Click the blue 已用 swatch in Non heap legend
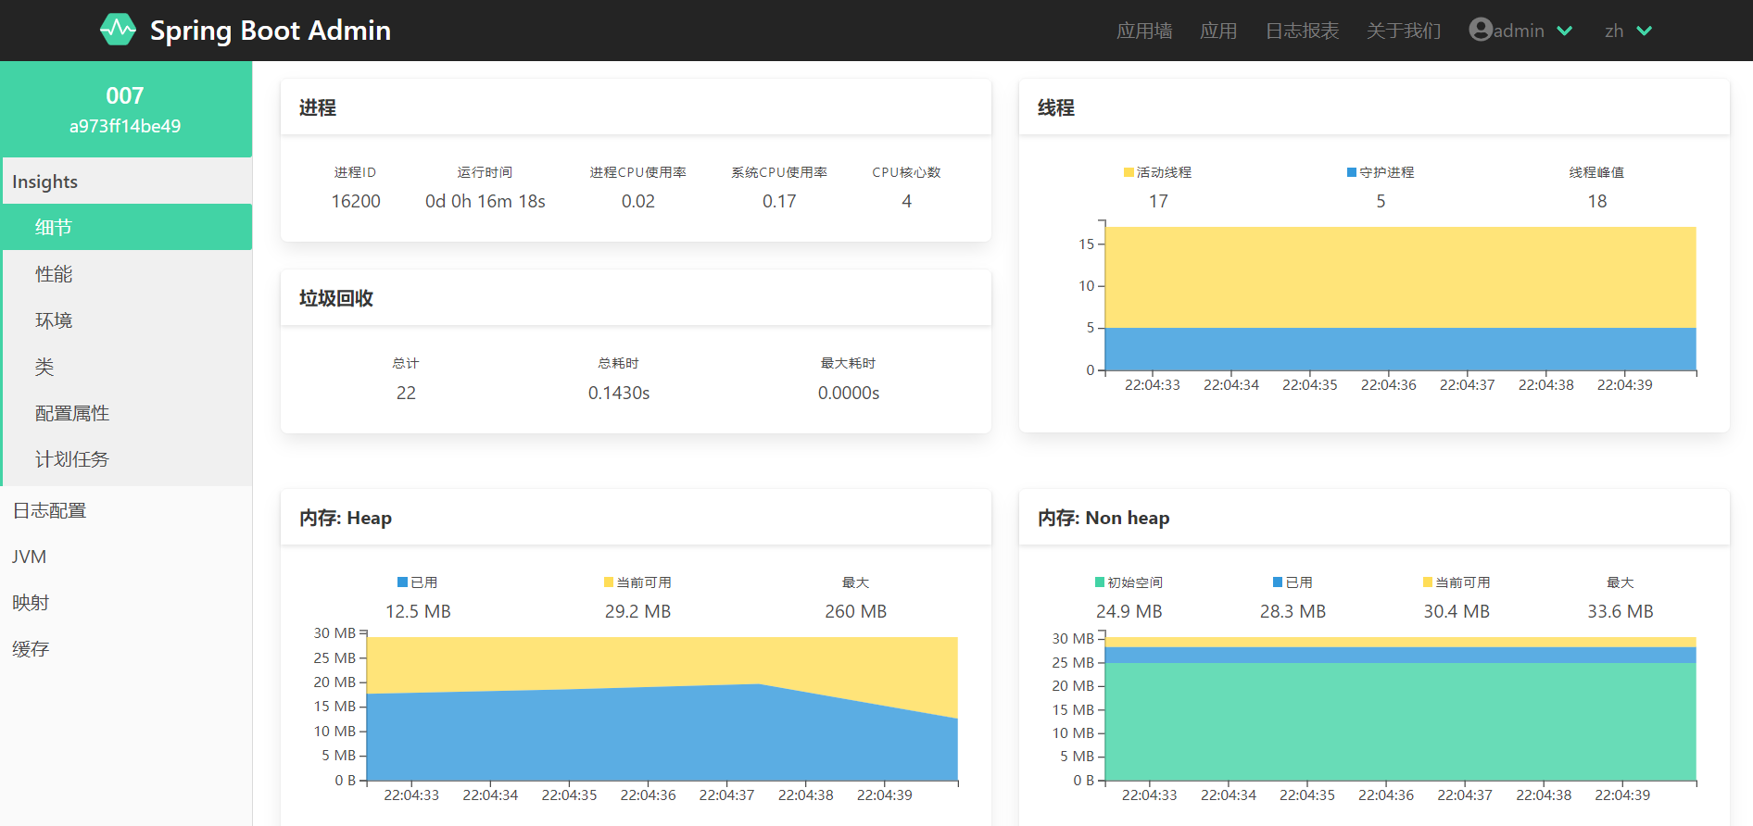Screen dimensions: 1753x826 tap(1278, 582)
